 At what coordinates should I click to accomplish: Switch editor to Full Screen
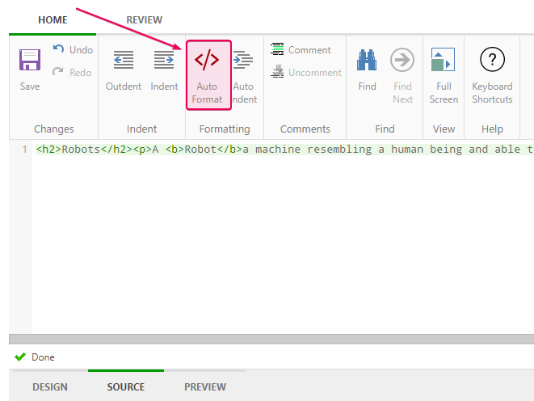point(444,76)
